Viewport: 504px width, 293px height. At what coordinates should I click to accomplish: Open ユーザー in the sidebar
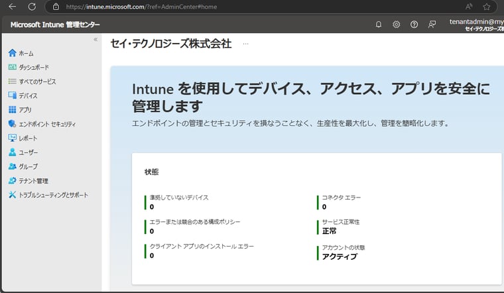click(x=29, y=152)
